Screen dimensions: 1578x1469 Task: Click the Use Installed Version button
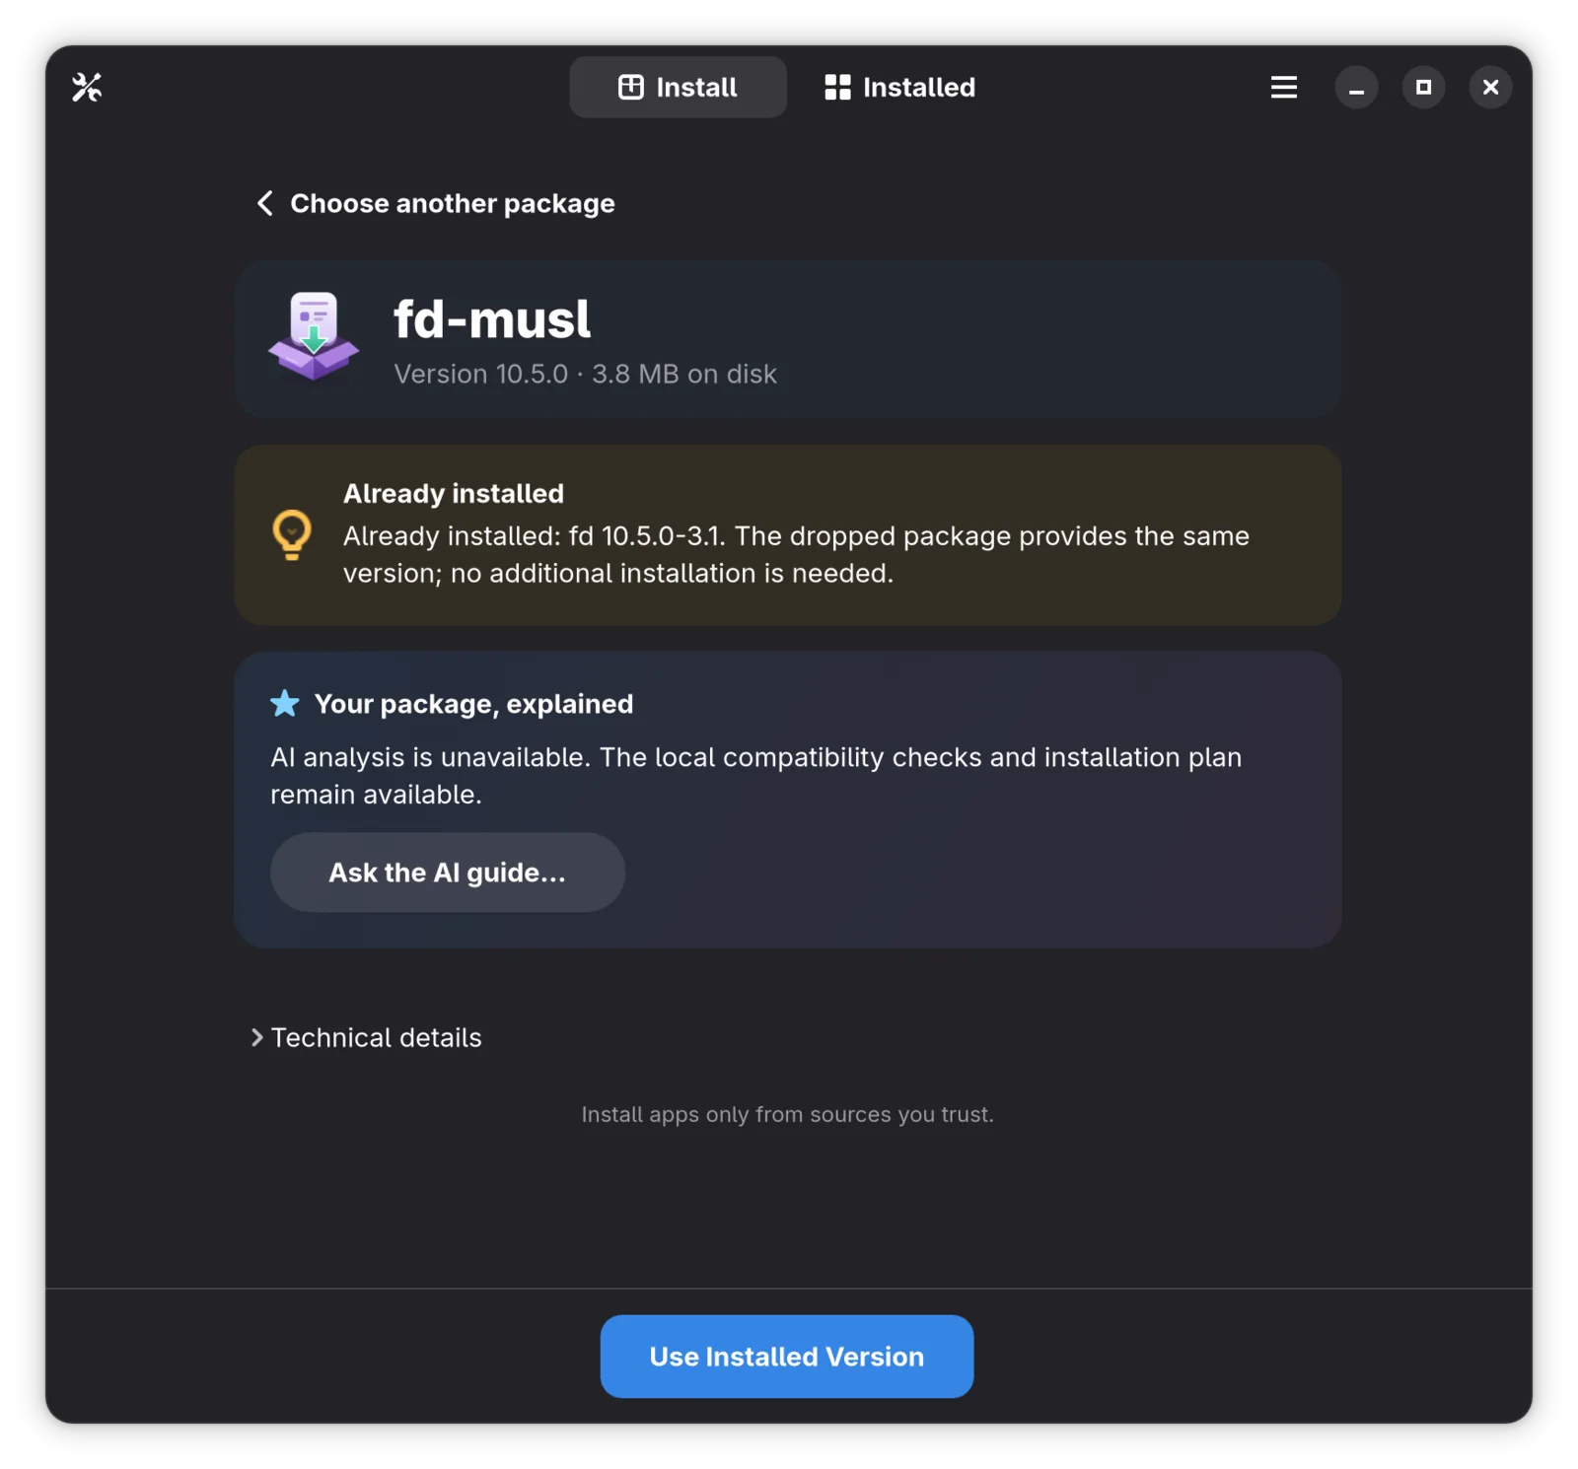[787, 1357]
